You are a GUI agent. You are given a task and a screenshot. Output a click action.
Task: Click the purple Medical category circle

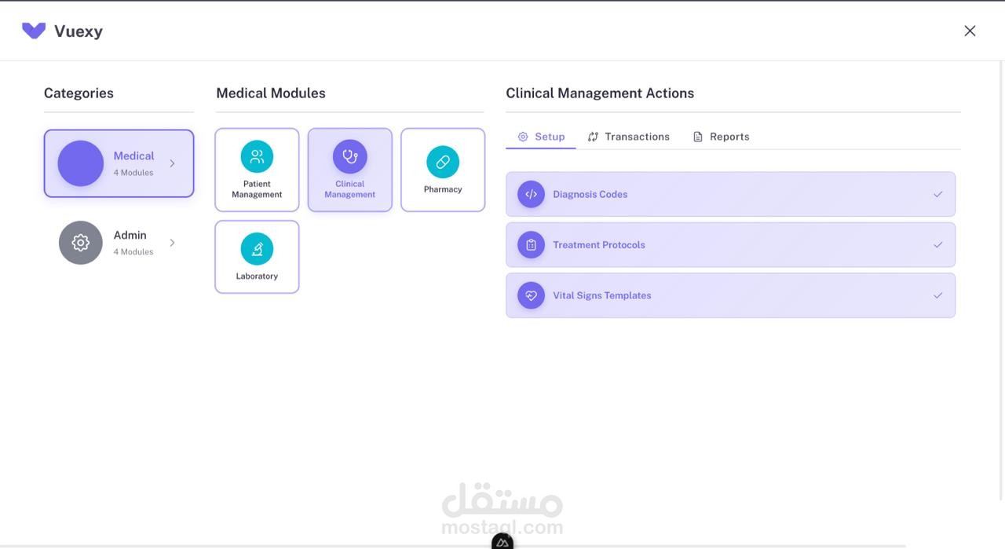click(81, 163)
